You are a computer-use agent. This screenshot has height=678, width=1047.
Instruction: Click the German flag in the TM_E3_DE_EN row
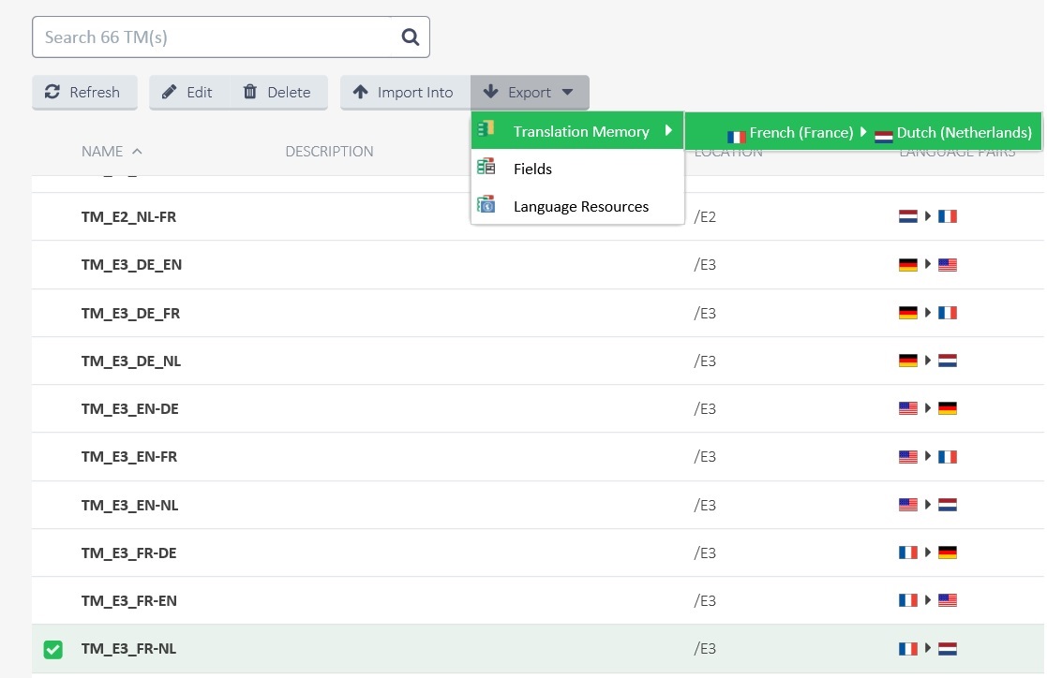(x=907, y=264)
